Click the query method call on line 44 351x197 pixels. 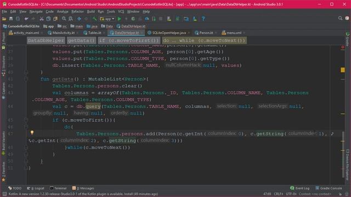pos(93,107)
